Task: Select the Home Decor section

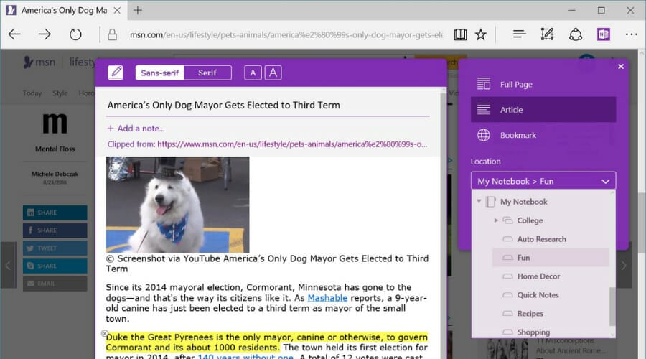Action: coord(551,276)
